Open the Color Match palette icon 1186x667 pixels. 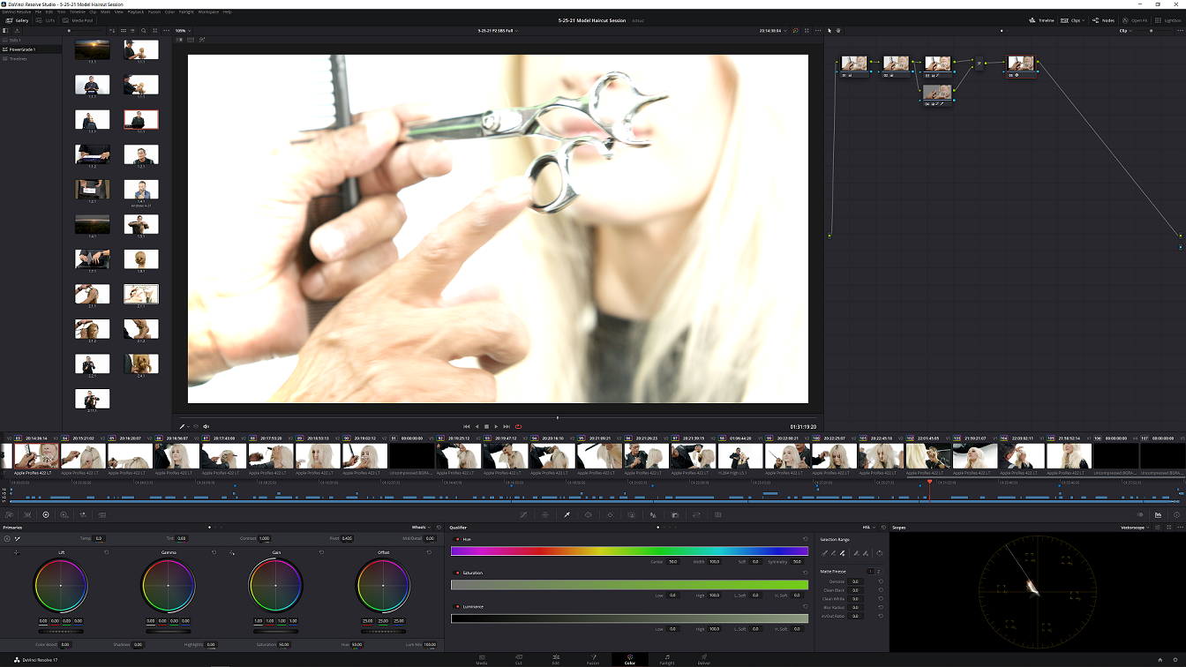(27, 514)
